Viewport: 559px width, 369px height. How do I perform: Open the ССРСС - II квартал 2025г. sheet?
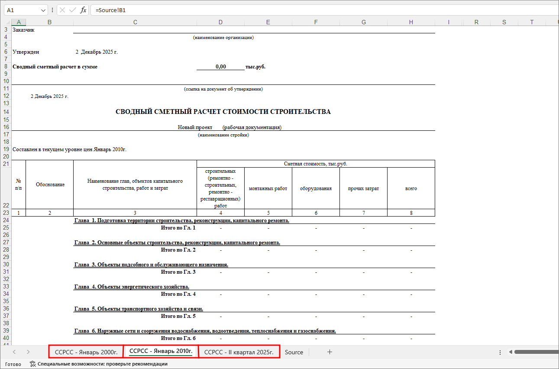239,352
